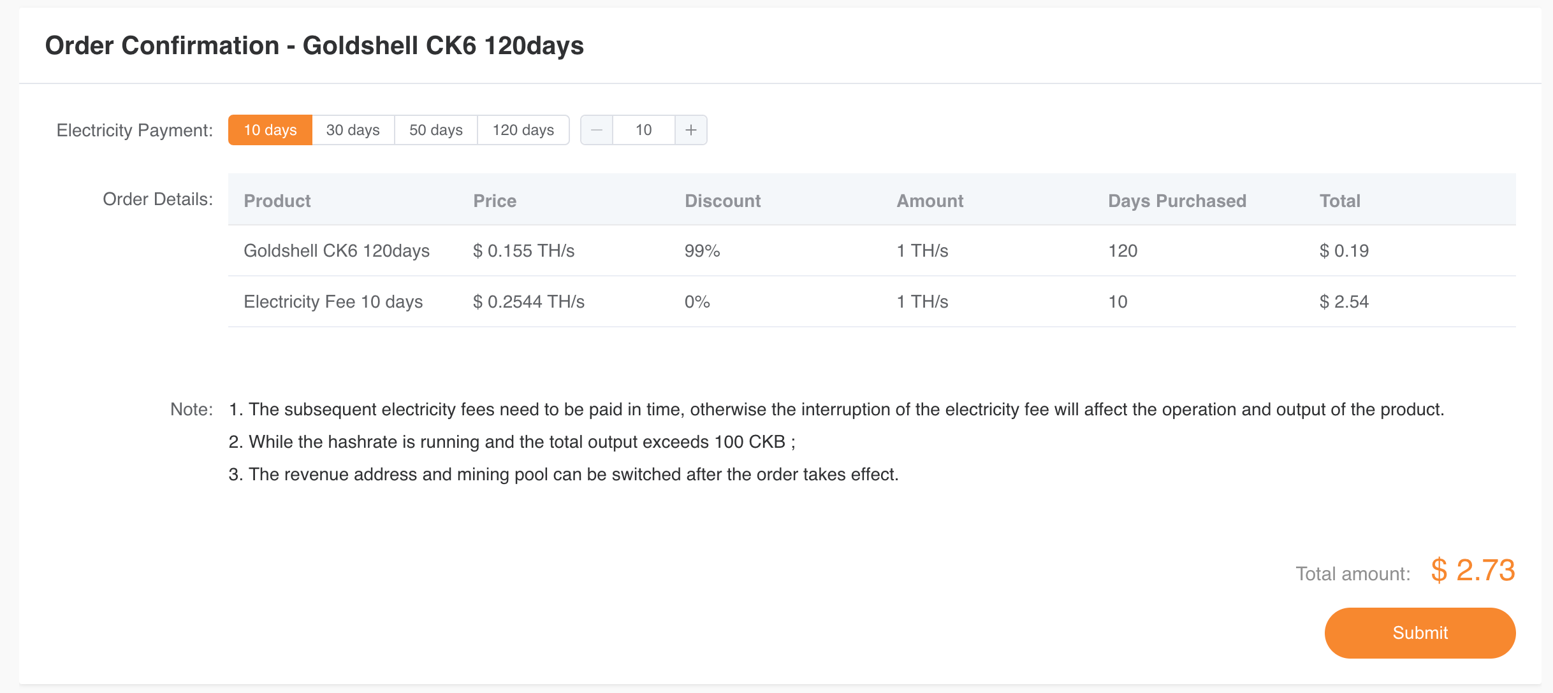Click the electricity days number field
Viewport: 1553px width, 693px height.
pyautogui.click(x=644, y=130)
